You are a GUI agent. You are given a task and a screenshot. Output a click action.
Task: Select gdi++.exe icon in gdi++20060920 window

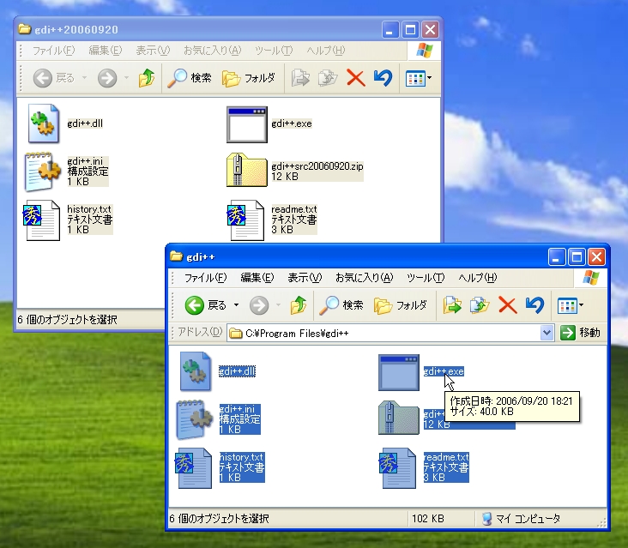coord(247,124)
